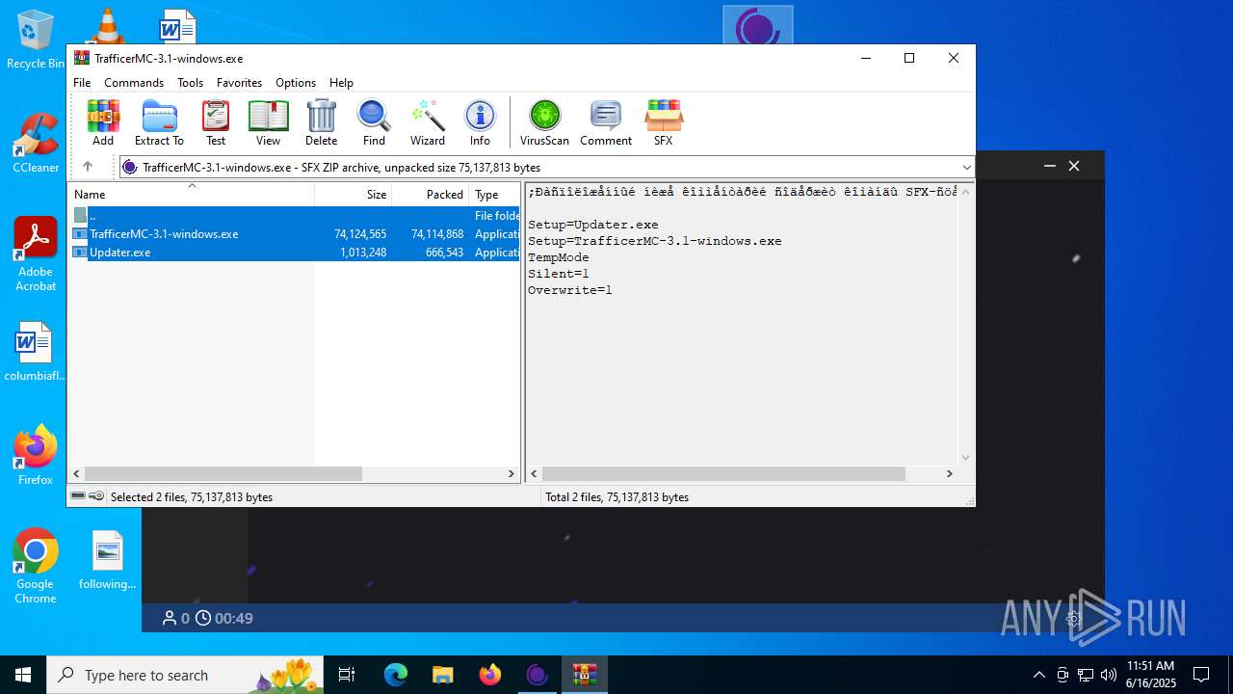Click comment pane scroll down arrow
1233x694 pixels.
[965, 458]
